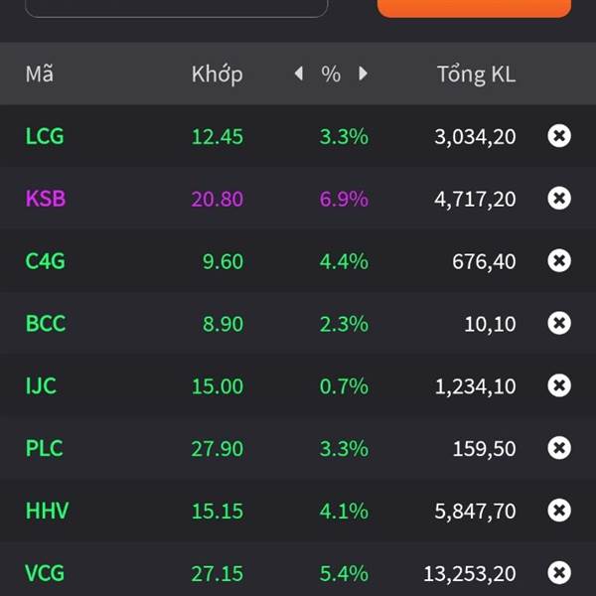This screenshot has height=596, width=596.
Task: Select the % column header label
Action: pos(331,74)
